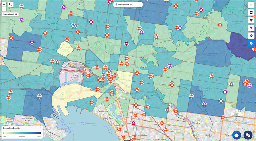This screenshot has width=256, height=141.
Task: Open the map layers panel
Action: tap(251, 20)
